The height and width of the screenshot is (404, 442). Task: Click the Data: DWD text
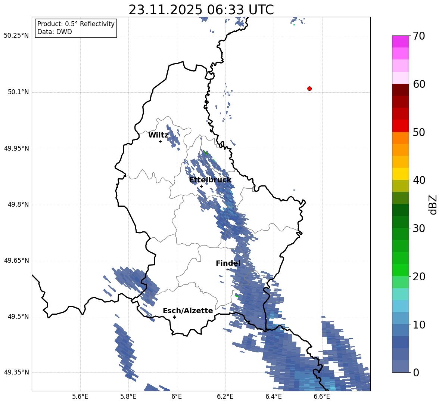coord(55,32)
